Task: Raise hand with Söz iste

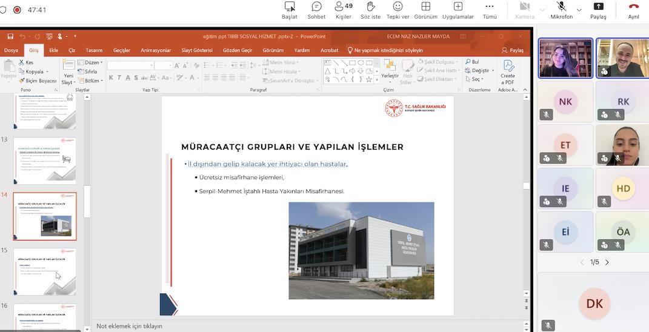Action: click(x=370, y=10)
